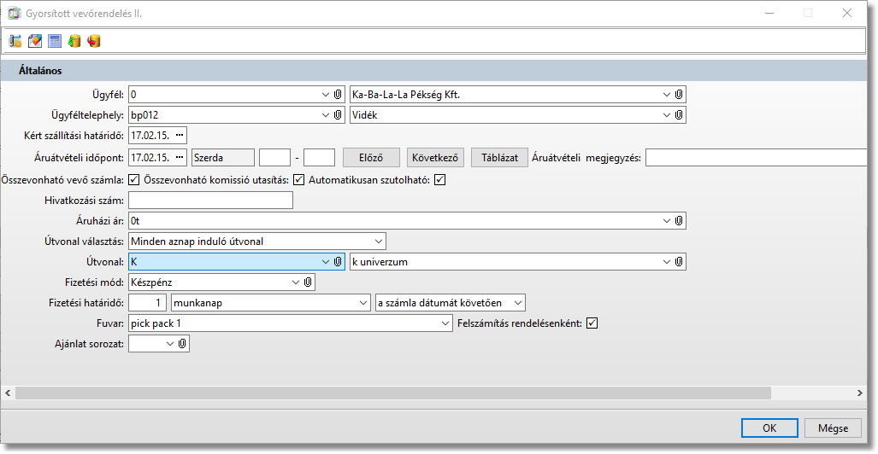Open the Táblázat button

(x=499, y=158)
